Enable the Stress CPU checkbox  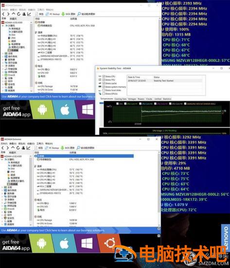(104, 77)
